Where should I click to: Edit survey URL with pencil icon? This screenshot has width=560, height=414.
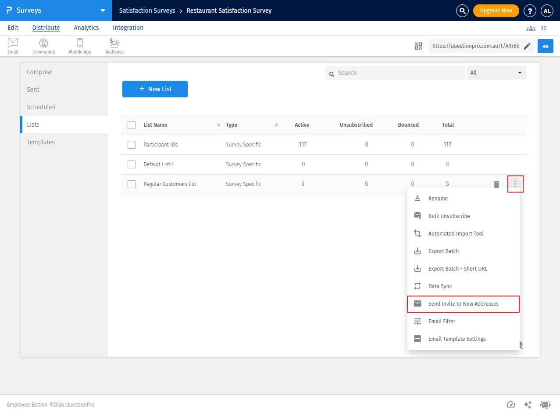pos(527,46)
